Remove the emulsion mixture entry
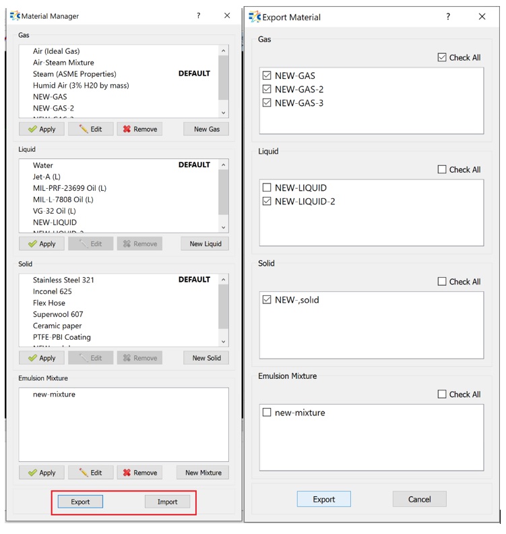Viewport: 506px width, 534px height. click(139, 473)
